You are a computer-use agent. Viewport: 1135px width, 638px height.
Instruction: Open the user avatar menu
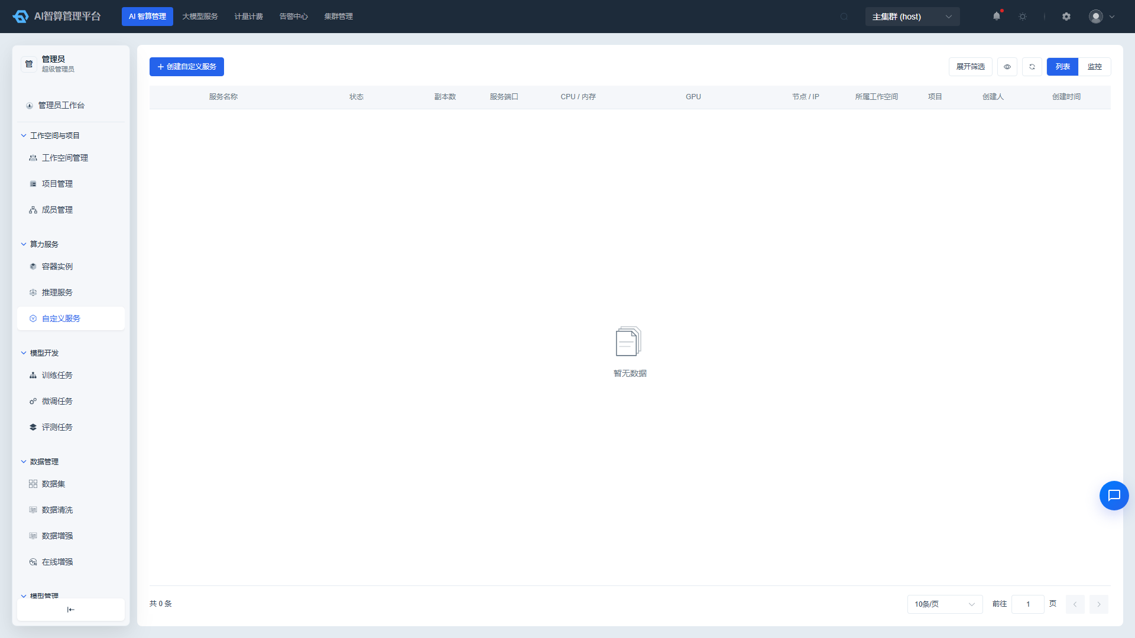[1102, 17]
